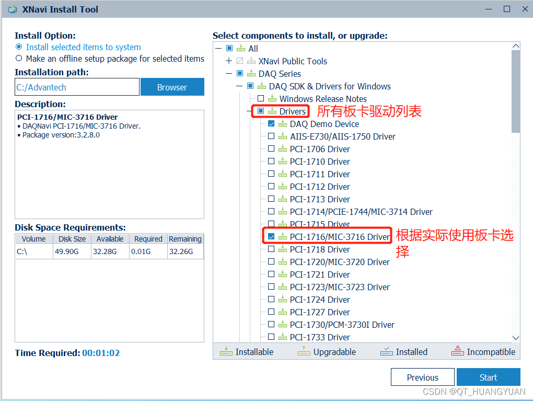Viewport: 533px width, 401px height.
Task: Click Browser to choose installation path
Action: 172,87
